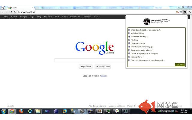Open Documents from the Google bar
Screen dimensions: 192x120
pyautogui.click(x=75, y=17)
